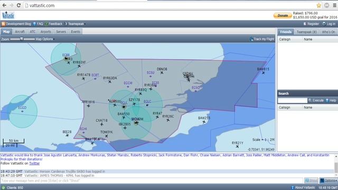Viewport: 338px width, 190px height.
Task: Select the RYR83Q aircraft icon
Action: pos(140,94)
